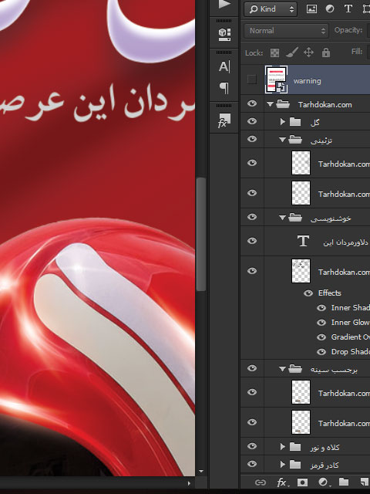The image size is (370, 494).
Task: Select the خوشنویسی group name
Action: (x=331, y=218)
